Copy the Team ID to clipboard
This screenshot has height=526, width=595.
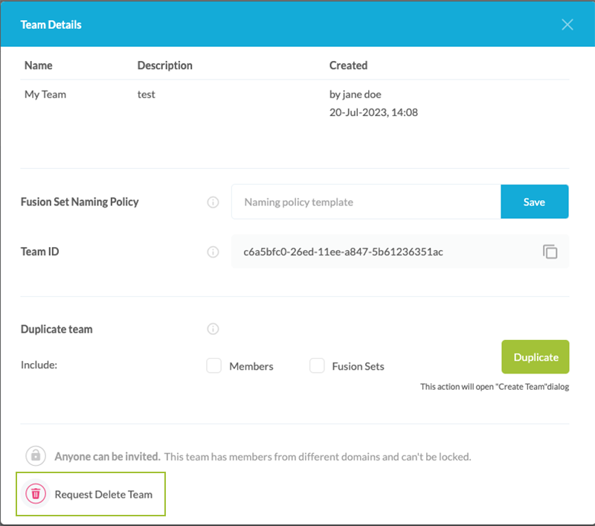pos(550,252)
